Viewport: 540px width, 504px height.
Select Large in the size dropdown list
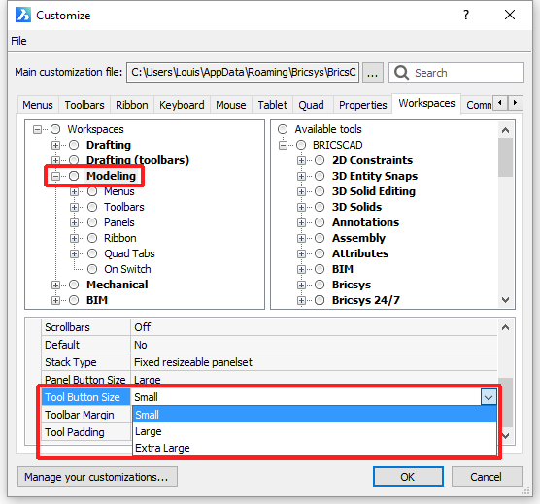(x=315, y=431)
